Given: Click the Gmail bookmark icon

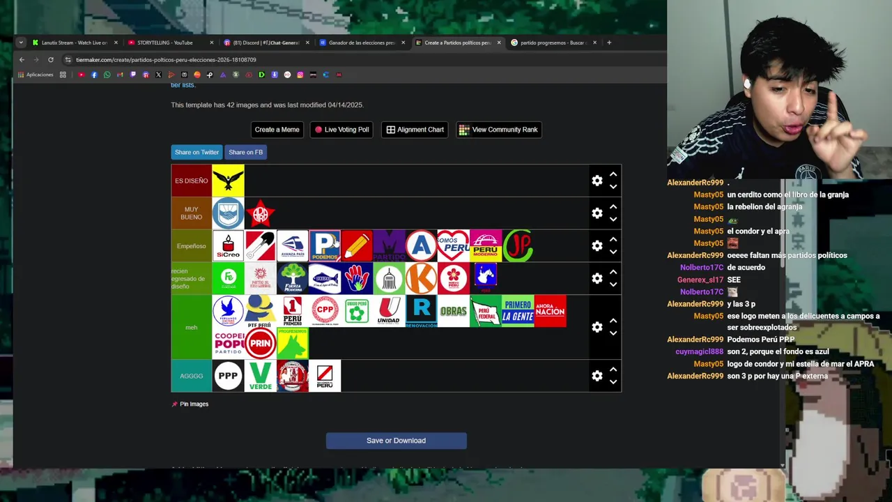Looking at the screenshot, I should (120, 75).
